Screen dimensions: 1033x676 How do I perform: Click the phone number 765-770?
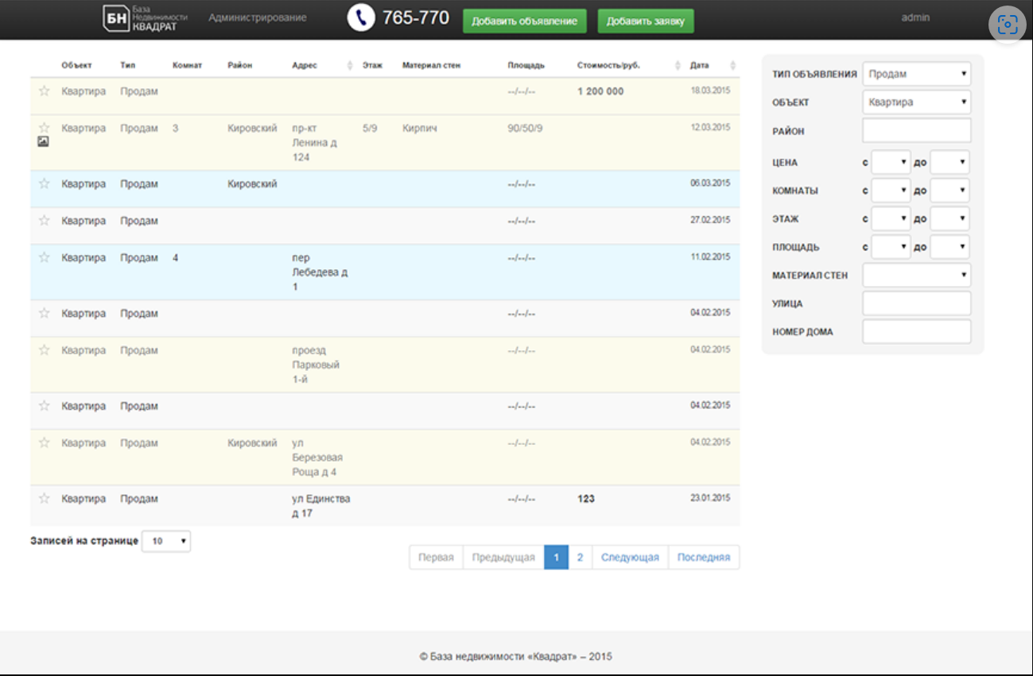416,17
